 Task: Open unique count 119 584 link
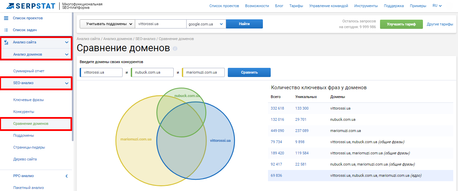(302, 153)
